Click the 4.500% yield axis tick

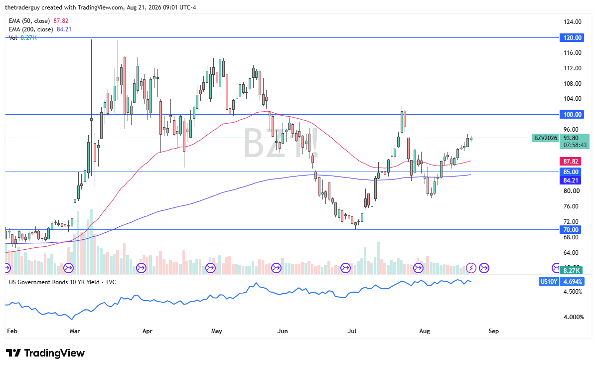573,292
